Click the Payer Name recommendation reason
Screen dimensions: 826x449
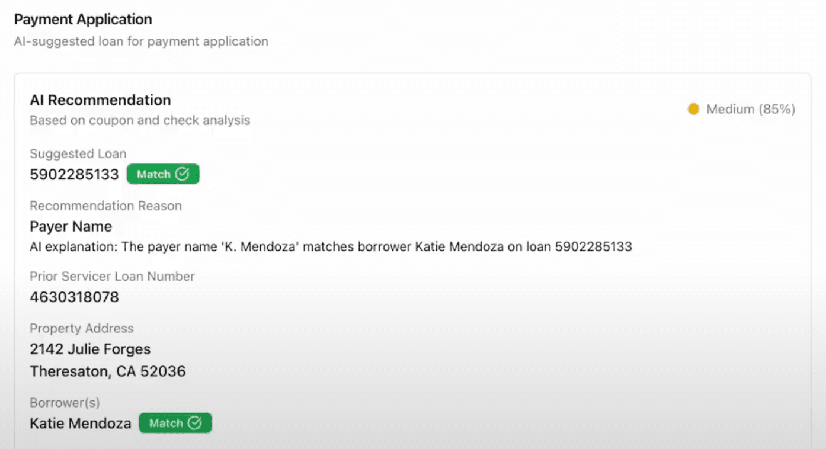coord(71,226)
